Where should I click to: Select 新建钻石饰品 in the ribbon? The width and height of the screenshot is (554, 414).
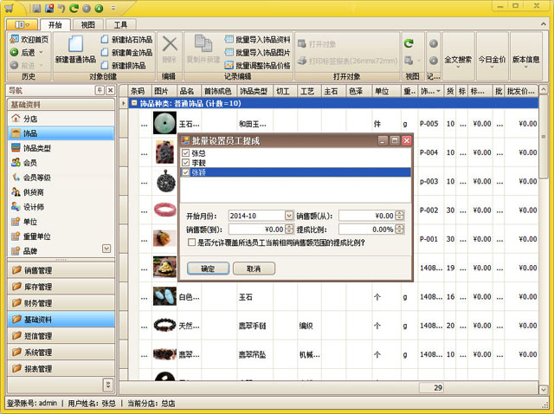[x=126, y=40]
